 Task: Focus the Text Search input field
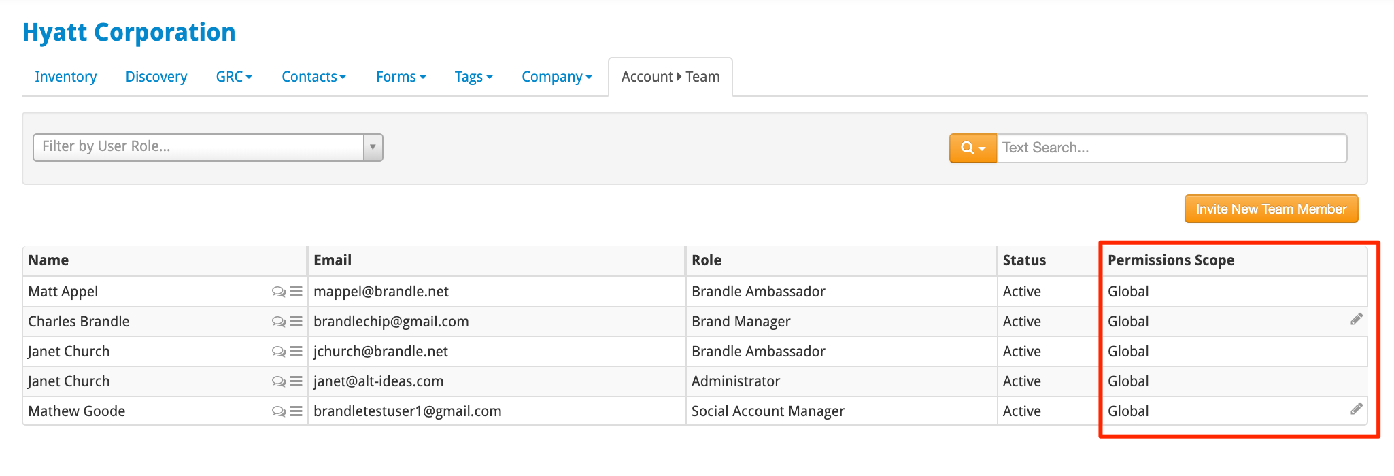1171,148
